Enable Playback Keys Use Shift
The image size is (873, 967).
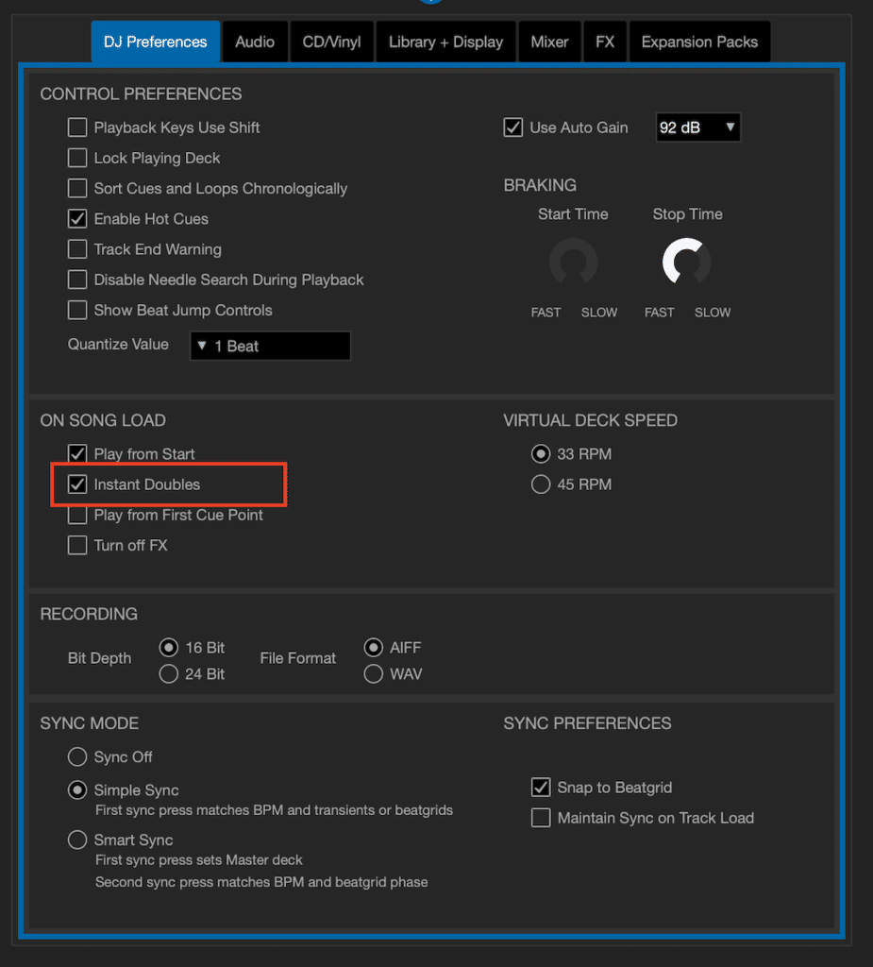coord(76,127)
